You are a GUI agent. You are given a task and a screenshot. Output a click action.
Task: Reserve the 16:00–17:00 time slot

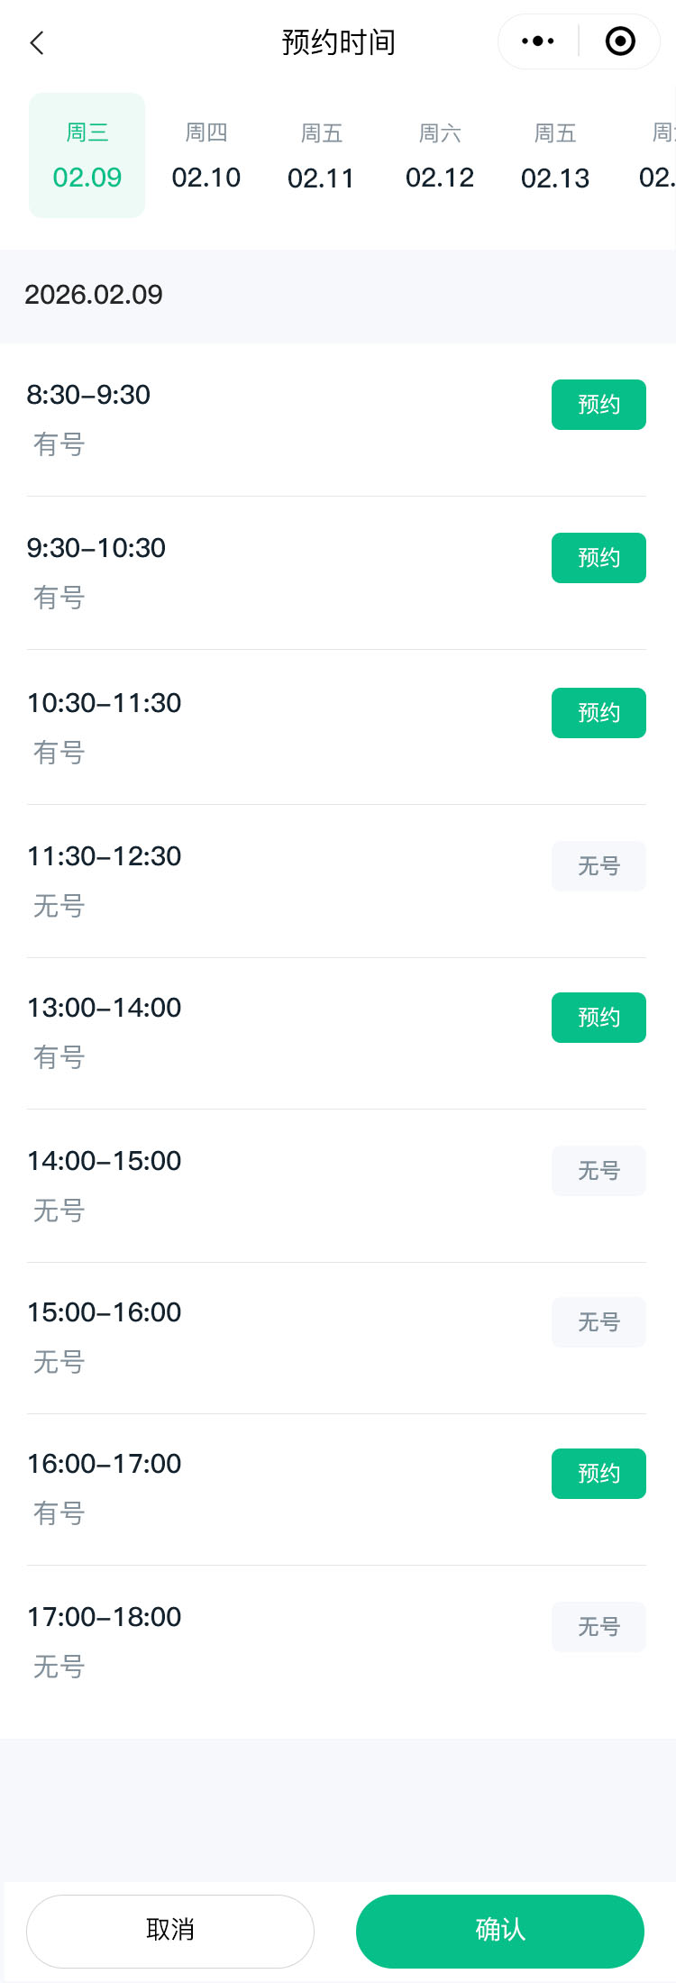(x=598, y=1474)
